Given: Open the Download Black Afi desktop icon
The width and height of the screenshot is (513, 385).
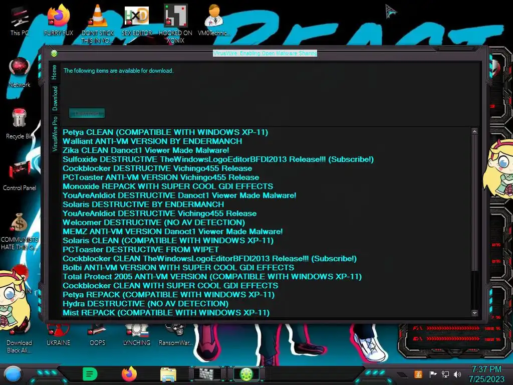Looking at the screenshot, I should pos(20,340).
